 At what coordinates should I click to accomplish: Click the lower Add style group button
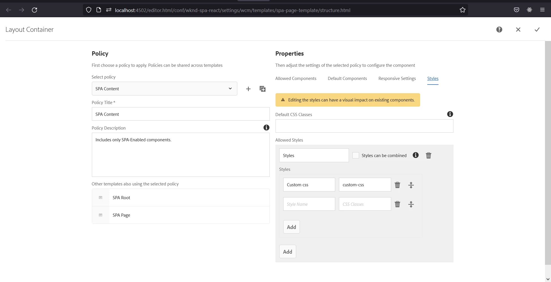[x=288, y=252]
